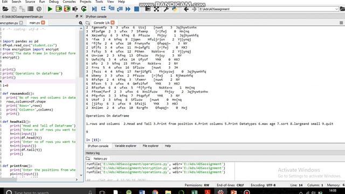Screen dimensions: 345x194
Task: Click the Save file icon
Action: click(14, 9)
